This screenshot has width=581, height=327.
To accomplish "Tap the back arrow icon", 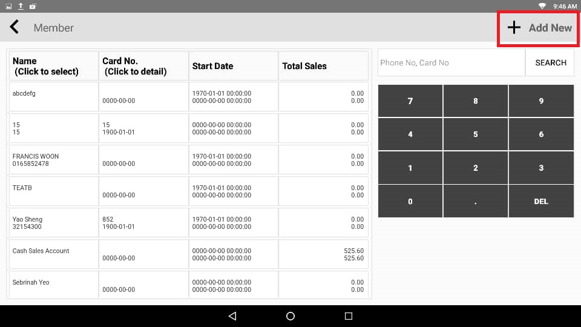I will (14, 27).
